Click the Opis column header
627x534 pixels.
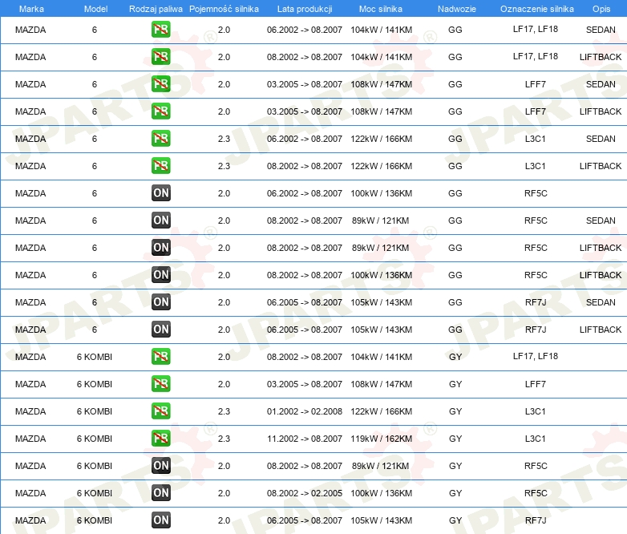tap(601, 8)
